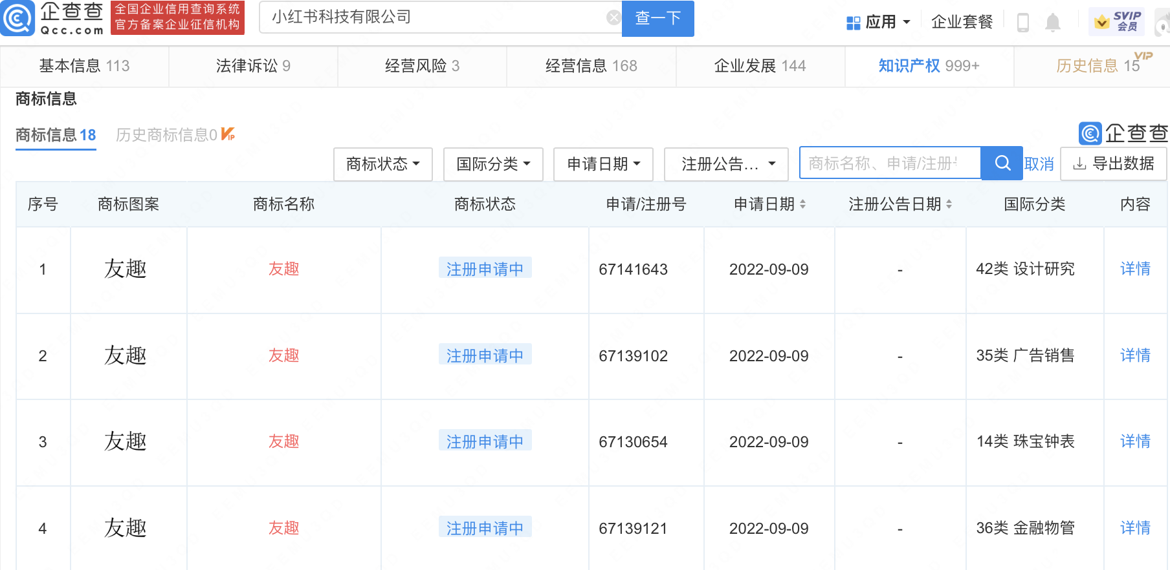The height and width of the screenshot is (570, 1170).
Task: Open 友趣 trademark name in row 1
Action: tap(284, 269)
